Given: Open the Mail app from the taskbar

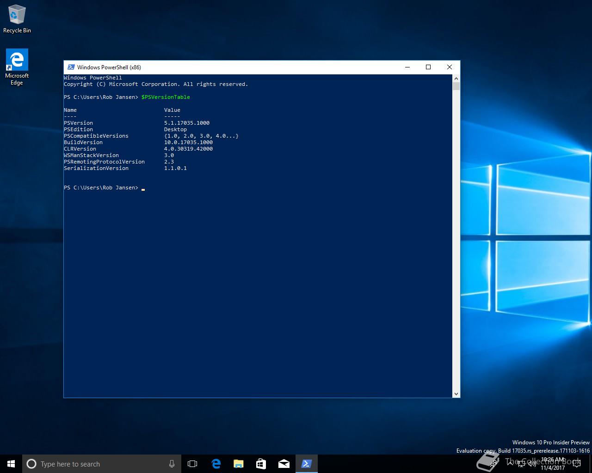Looking at the screenshot, I should coord(284,464).
